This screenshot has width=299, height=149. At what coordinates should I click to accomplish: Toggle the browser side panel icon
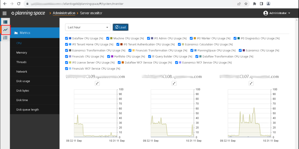261,4
